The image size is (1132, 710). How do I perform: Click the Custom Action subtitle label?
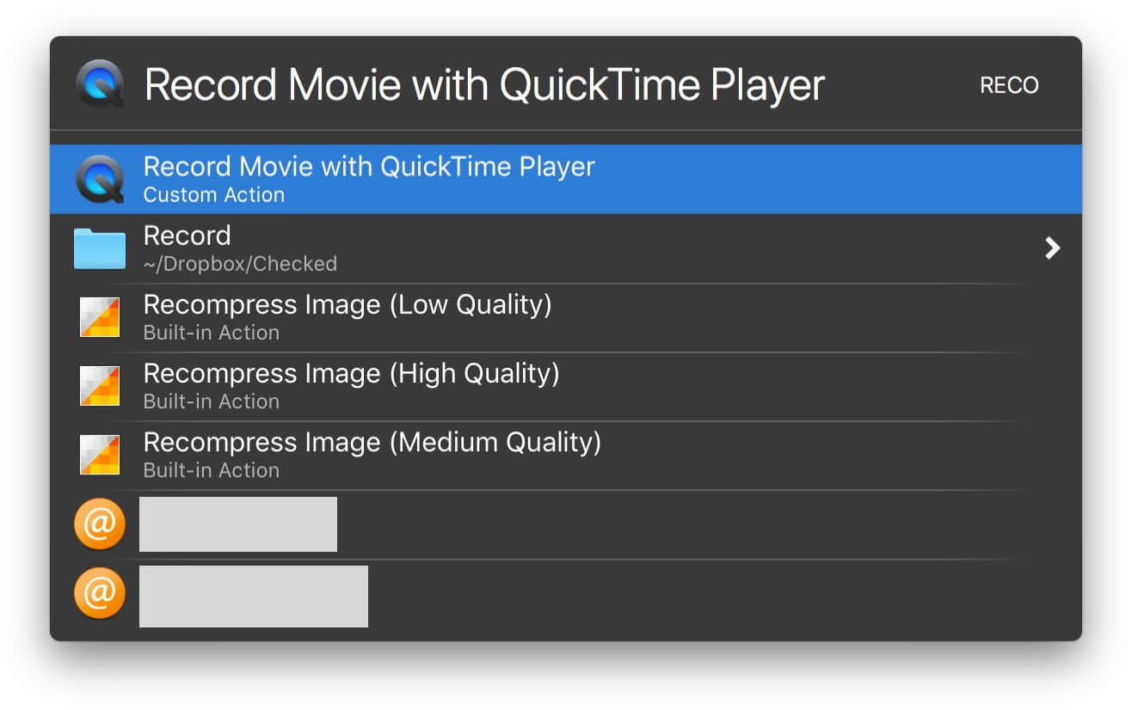tap(213, 195)
